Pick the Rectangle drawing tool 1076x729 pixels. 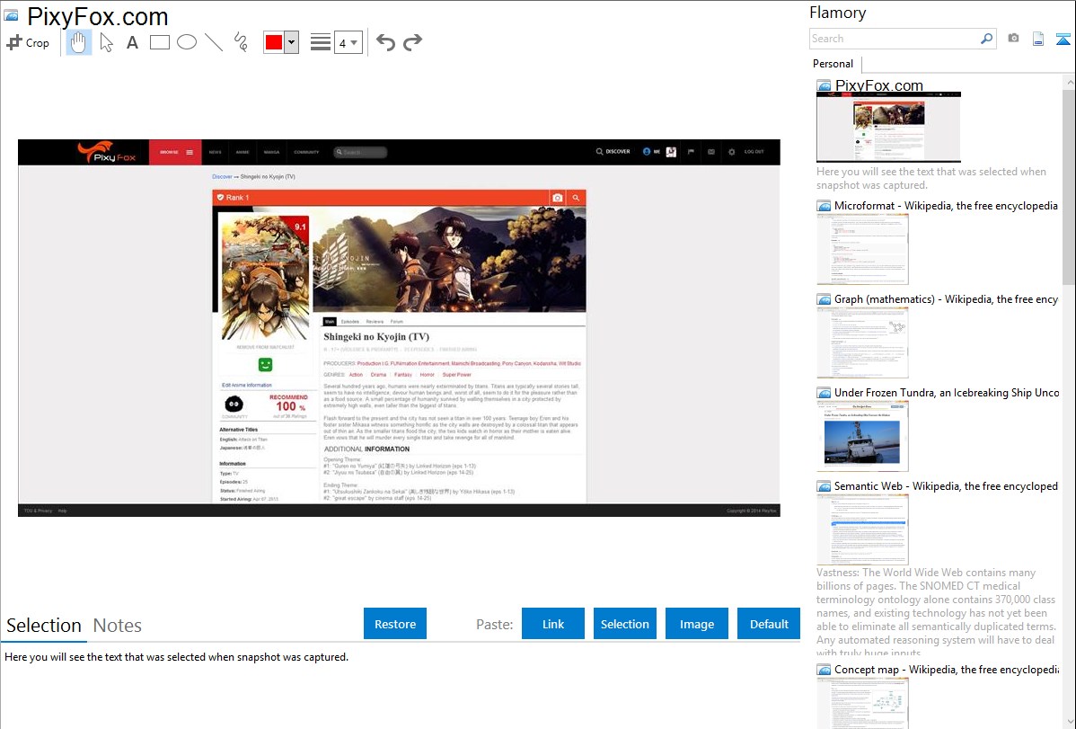[159, 42]
